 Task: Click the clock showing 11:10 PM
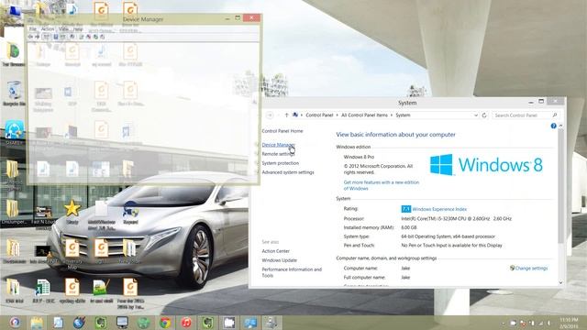click(569, 323)
